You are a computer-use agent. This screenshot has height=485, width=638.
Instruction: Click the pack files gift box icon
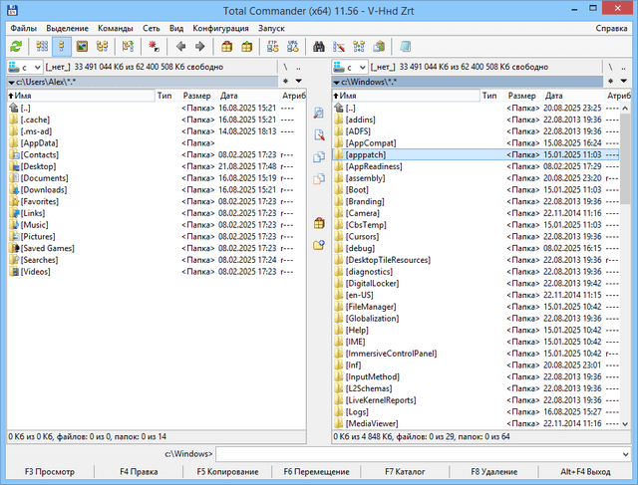228,46
